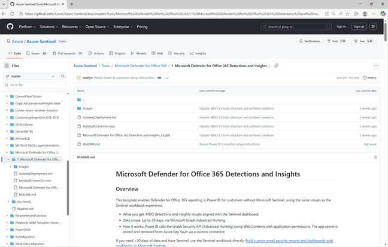Screen dimensions: 388x247
Task: Go to Pricing page
Action: (x=142, y=26)
